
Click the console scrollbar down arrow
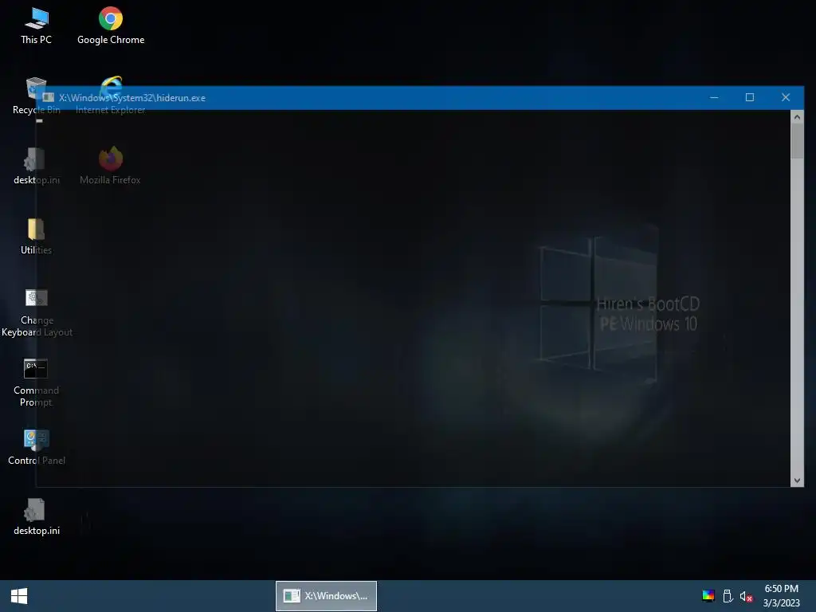point(797,481)
